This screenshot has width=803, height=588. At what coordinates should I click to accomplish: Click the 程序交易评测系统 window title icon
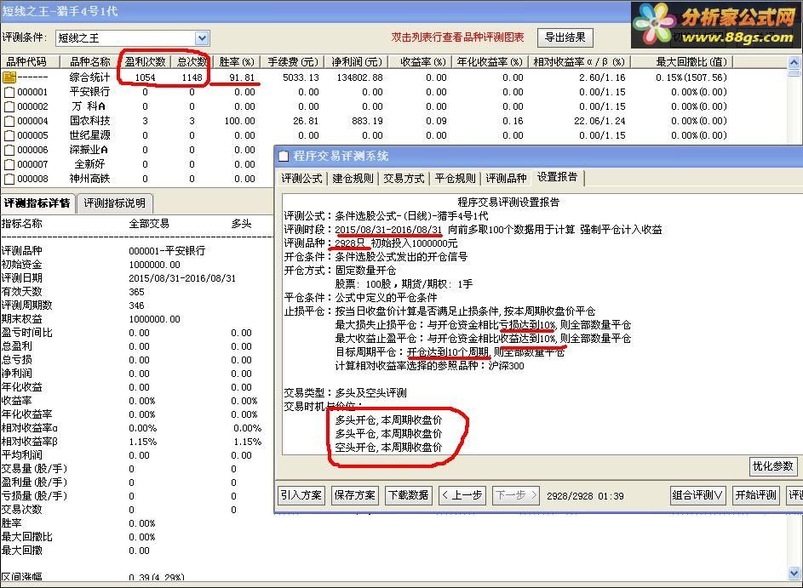point(284,156)
